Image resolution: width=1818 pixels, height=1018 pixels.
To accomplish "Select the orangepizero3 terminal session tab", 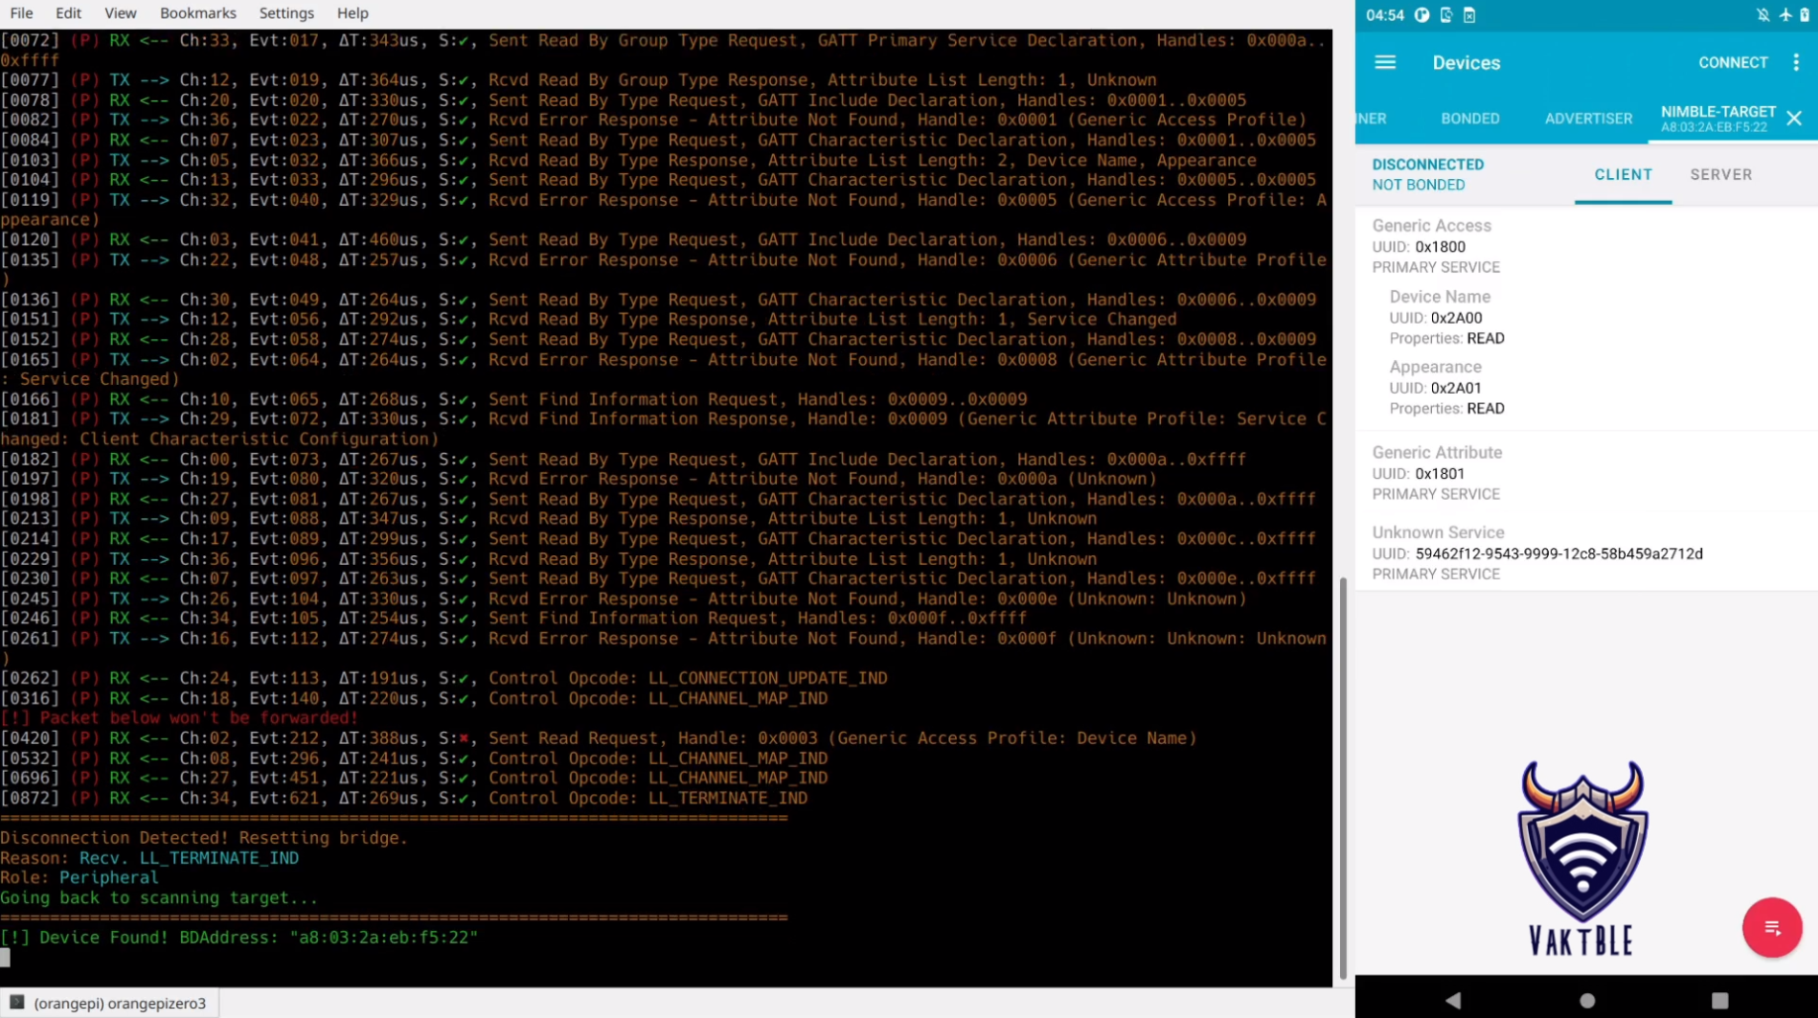I will pyautogui.click(x=110, y=1002).
